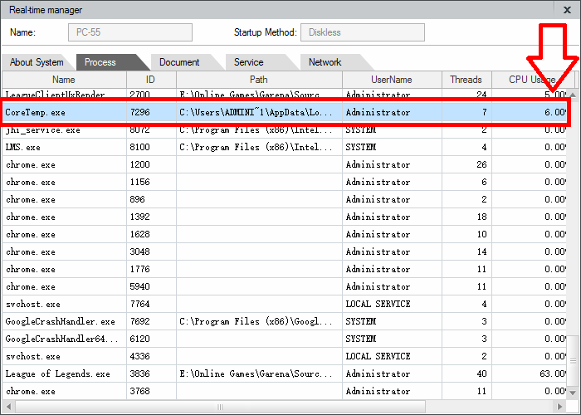Select League of Legends.exe process row

(249, 373)
